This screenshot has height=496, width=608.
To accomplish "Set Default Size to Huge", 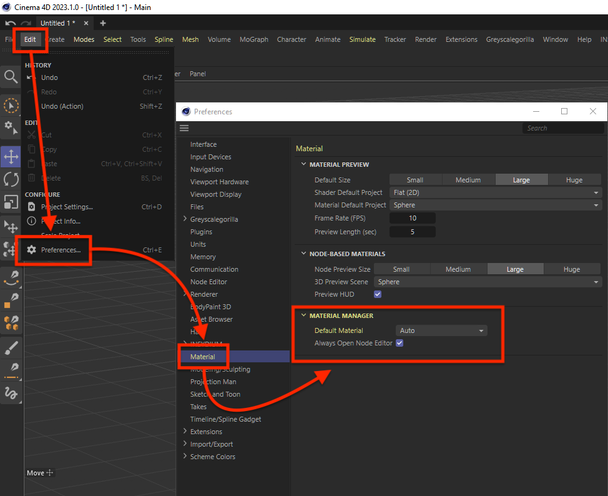I will 574,180.
